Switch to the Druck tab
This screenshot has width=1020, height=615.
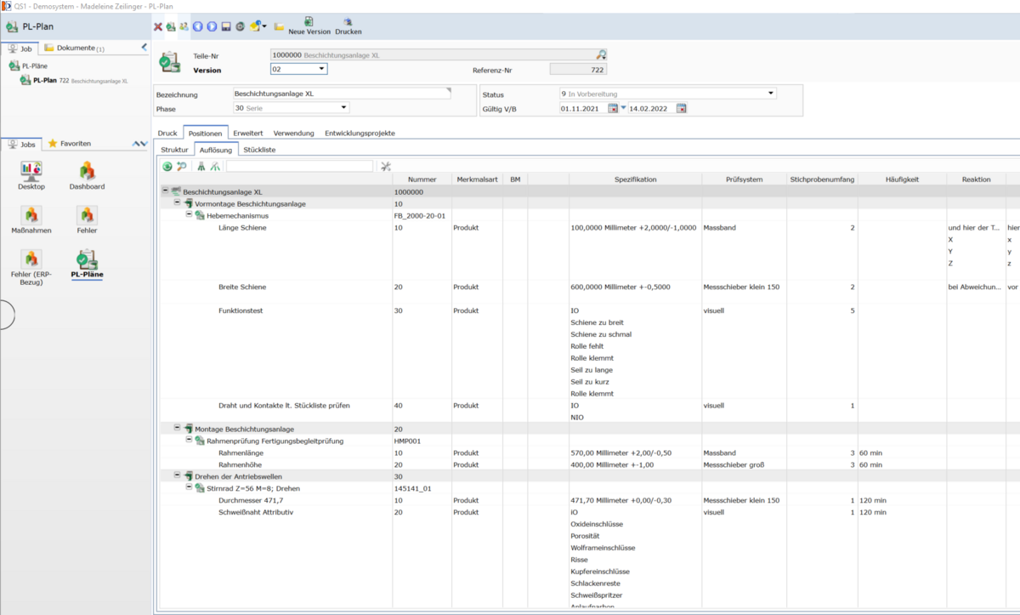(x=167, y=134)
